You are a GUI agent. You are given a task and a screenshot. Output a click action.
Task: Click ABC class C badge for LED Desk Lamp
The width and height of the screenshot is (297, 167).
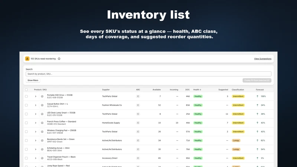pos(138,114)
